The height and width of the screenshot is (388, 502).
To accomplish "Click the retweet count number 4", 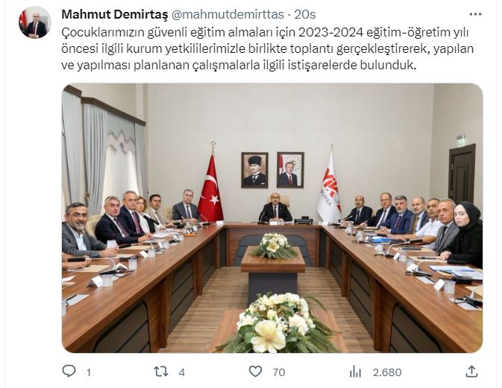I will click(182, 372).
